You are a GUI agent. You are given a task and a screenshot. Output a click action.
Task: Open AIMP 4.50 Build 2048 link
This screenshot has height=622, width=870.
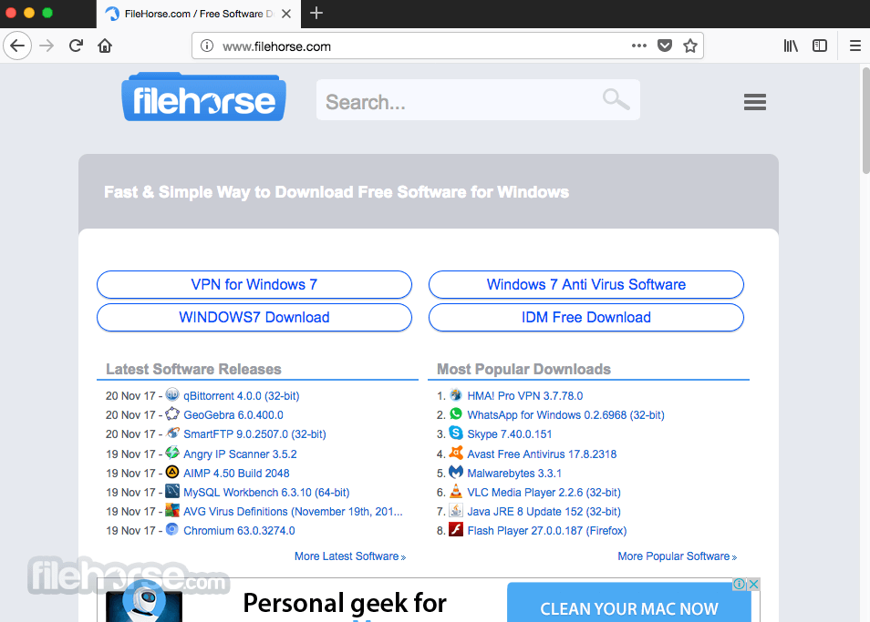coord(236,473)
